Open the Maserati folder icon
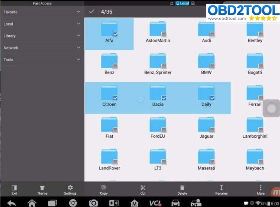 click(x=206, y=156)
